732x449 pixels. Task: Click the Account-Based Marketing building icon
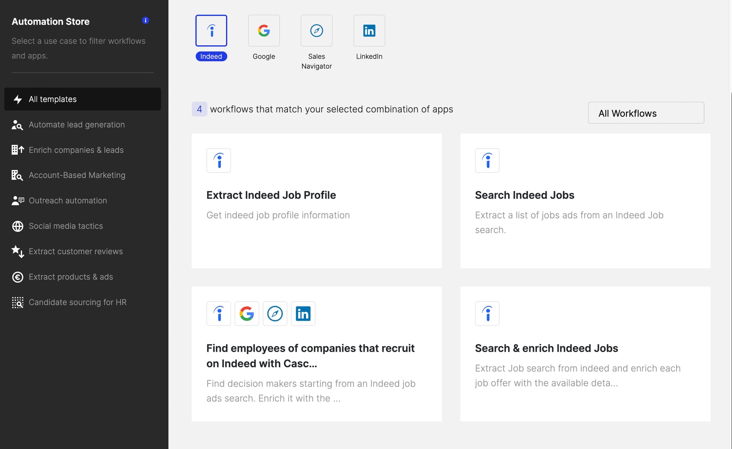tap(17, 175)
